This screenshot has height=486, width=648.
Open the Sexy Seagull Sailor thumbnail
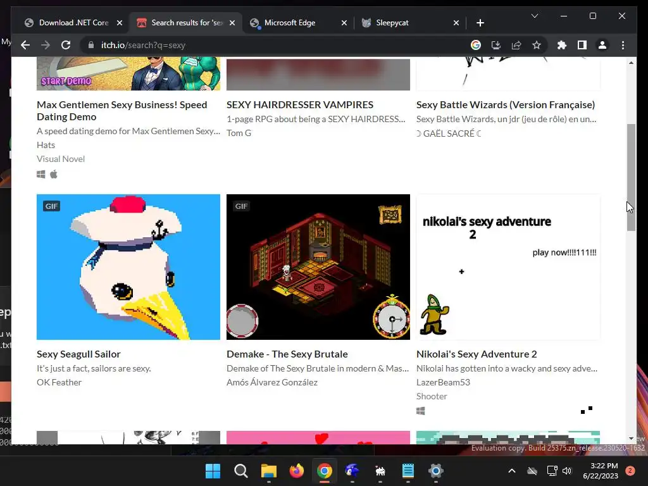[x=128, y=267]
